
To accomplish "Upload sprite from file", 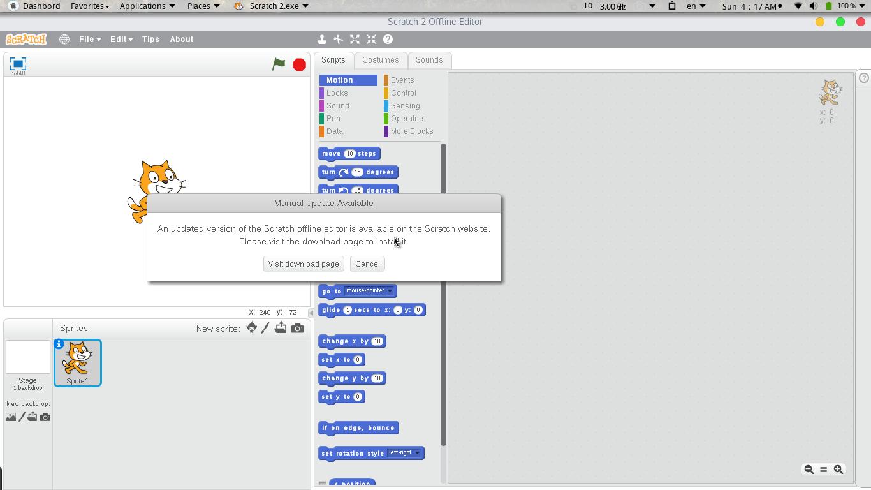I will point(281,328).
